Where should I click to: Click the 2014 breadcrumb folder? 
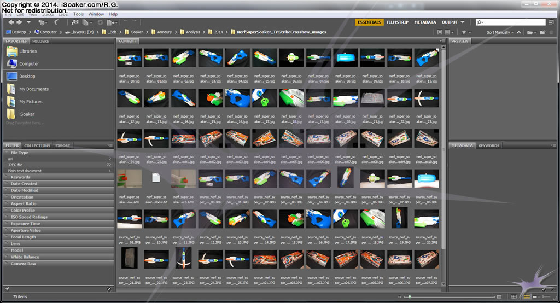[x=215, y=32]
